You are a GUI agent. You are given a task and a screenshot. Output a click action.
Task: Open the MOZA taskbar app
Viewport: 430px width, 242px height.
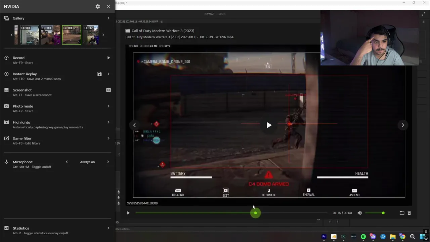coord(353,237)
